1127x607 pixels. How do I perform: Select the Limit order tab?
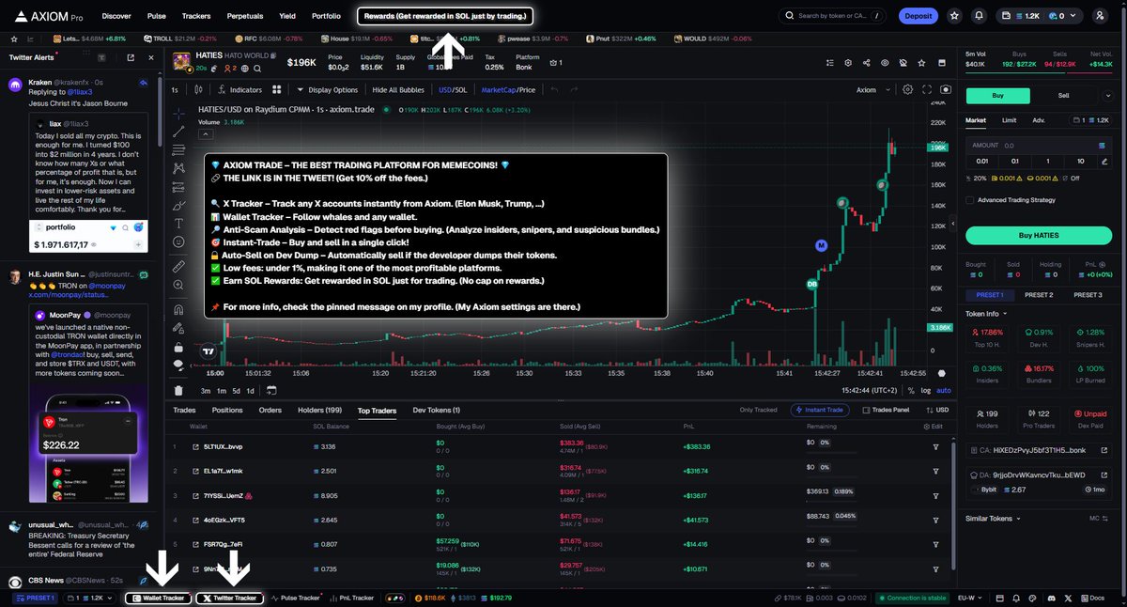1009,120
